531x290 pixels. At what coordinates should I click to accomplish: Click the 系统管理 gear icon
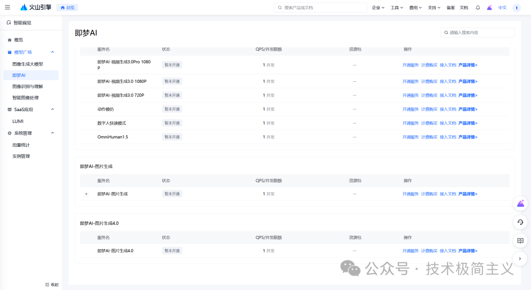pos(9,133)
